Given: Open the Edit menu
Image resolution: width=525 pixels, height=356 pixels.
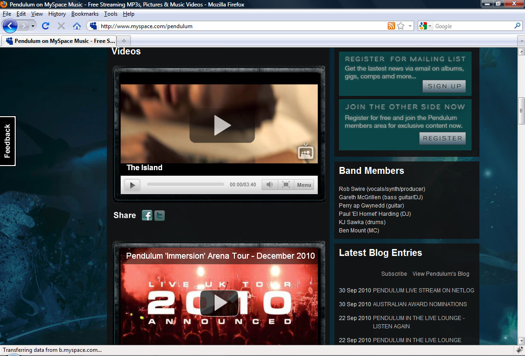Looking at the screenshot, I should click(x=21, y=14).
